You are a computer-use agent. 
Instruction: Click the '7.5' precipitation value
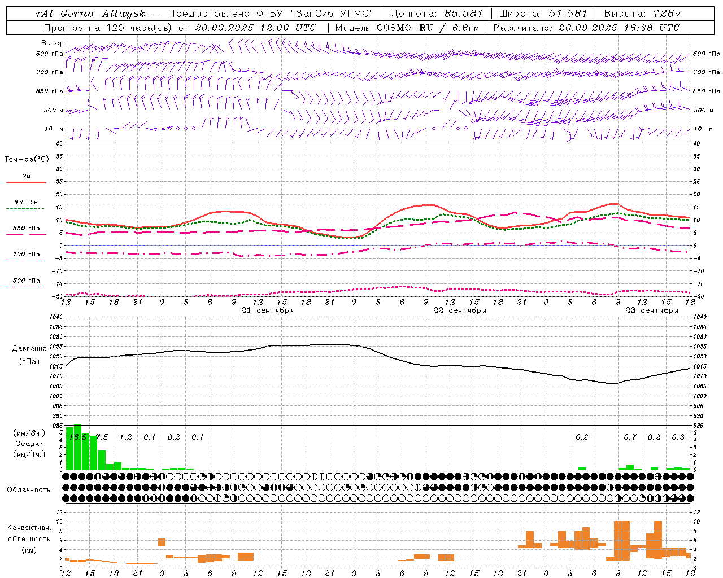click(x=102, y=437)
